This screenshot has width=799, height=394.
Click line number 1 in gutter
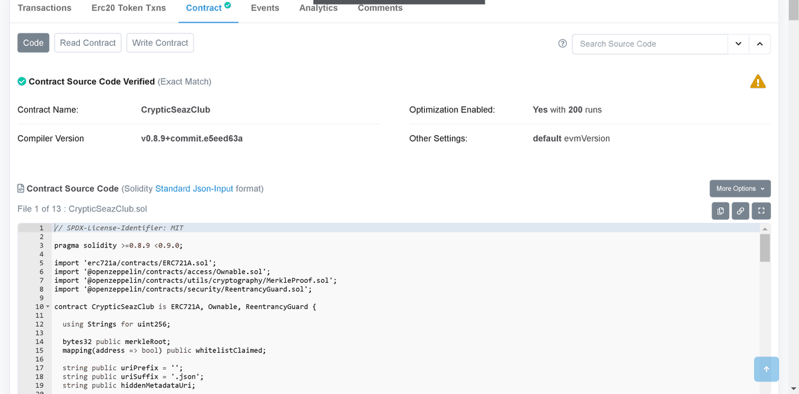point(41,228)
